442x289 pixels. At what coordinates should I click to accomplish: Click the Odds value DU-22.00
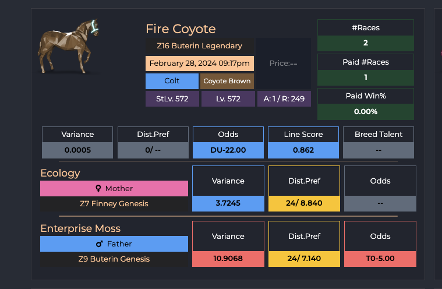click(x=228, y=150)
